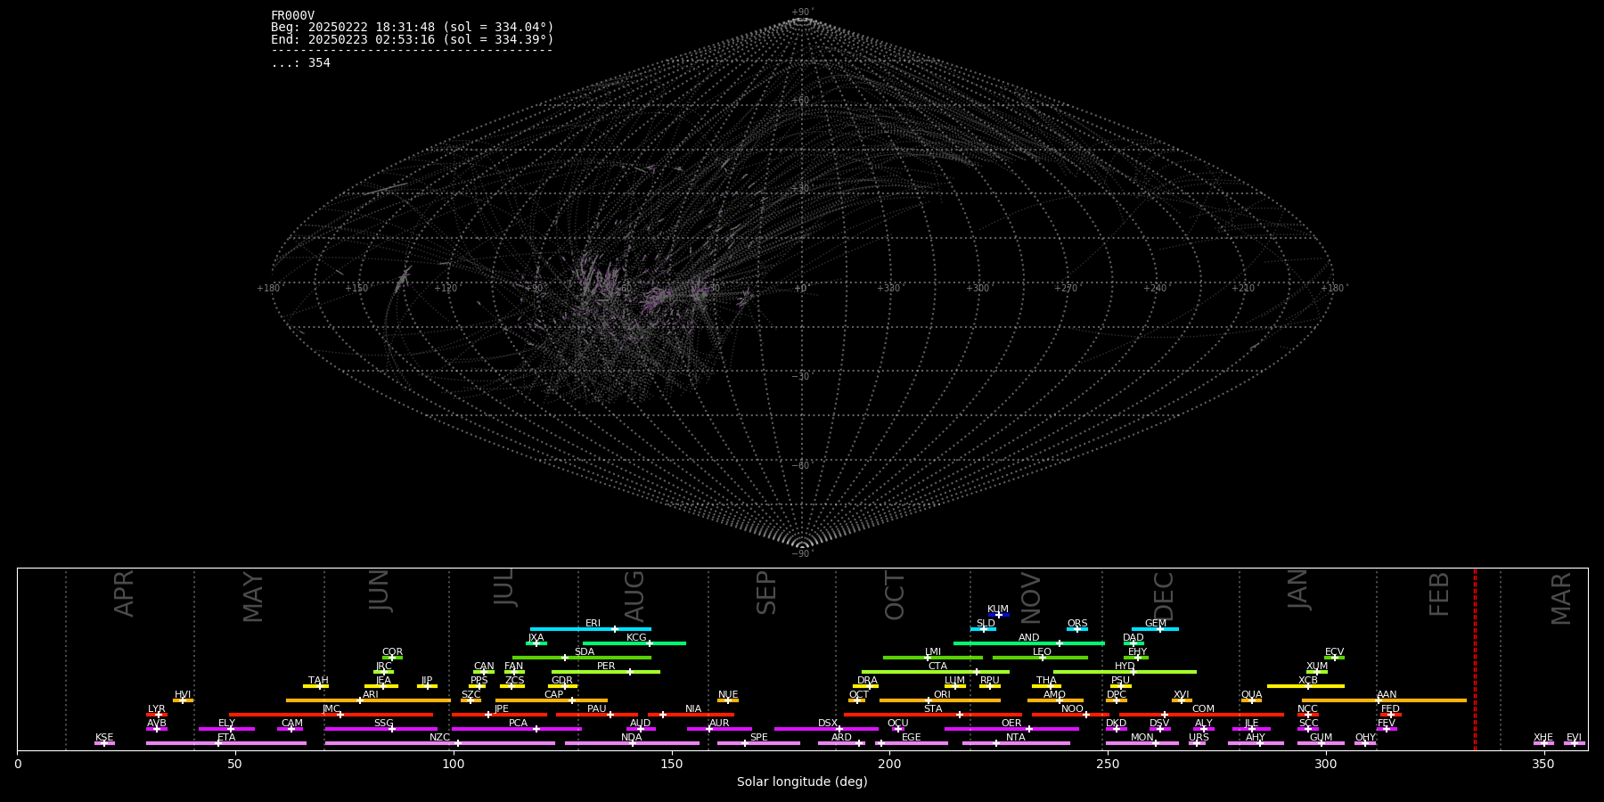Click the QUA shower label
The width and height of the screenshot is (1604, 802).
pyautogui.click(x=1252, y=695)
